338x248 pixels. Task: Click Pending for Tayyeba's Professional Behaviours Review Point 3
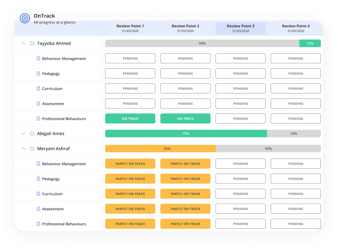[240, 119]
